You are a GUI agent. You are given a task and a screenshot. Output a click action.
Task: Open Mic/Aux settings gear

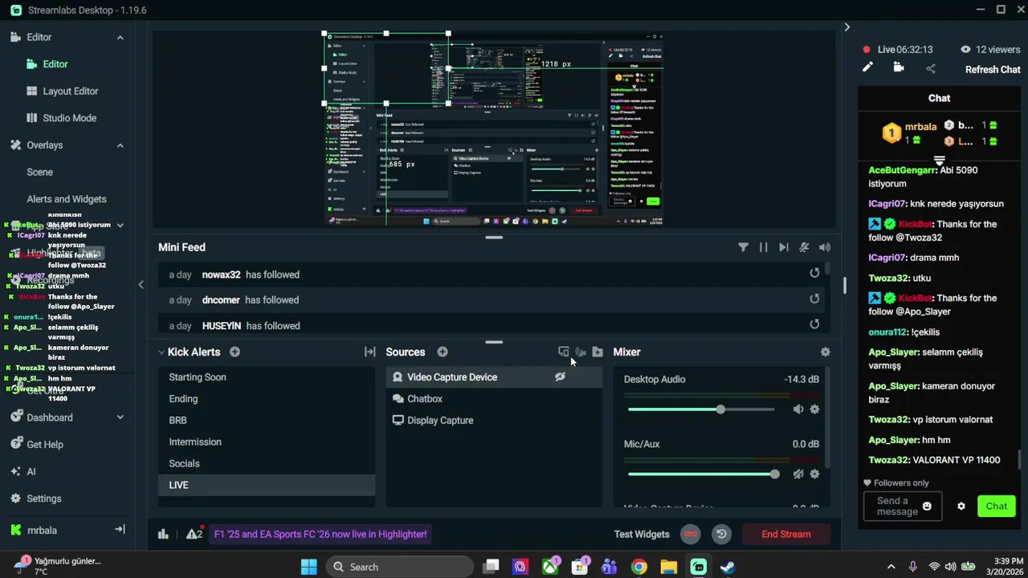[814, 474]
